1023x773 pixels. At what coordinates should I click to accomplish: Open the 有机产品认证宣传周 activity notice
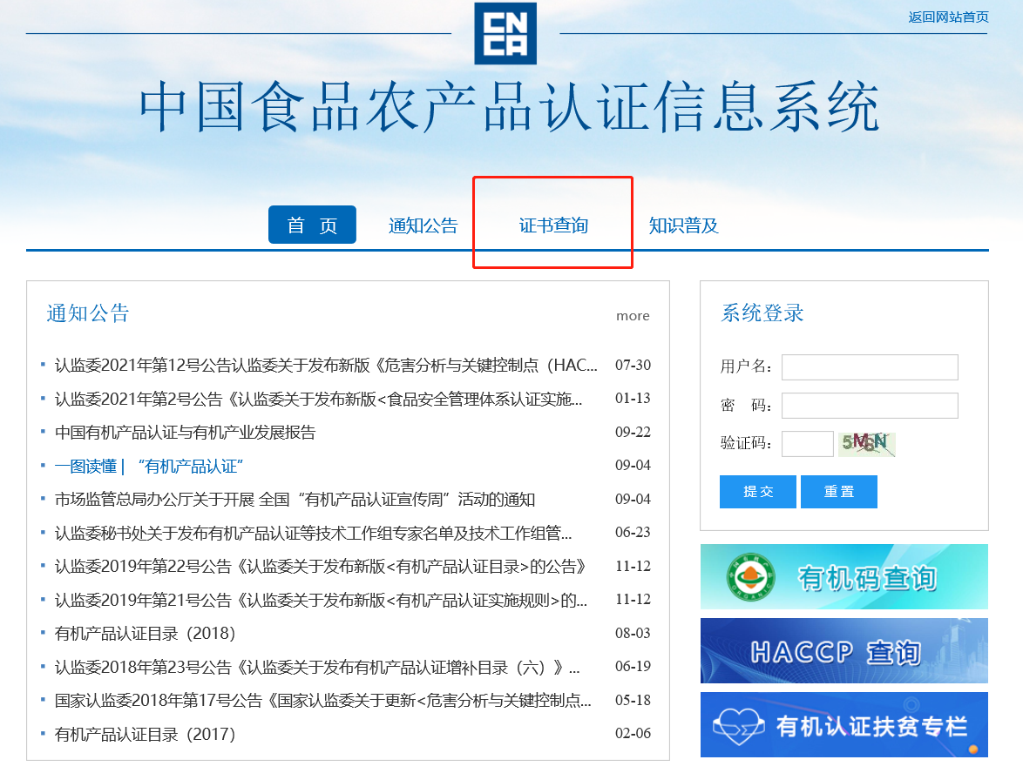tap(295, 500)
